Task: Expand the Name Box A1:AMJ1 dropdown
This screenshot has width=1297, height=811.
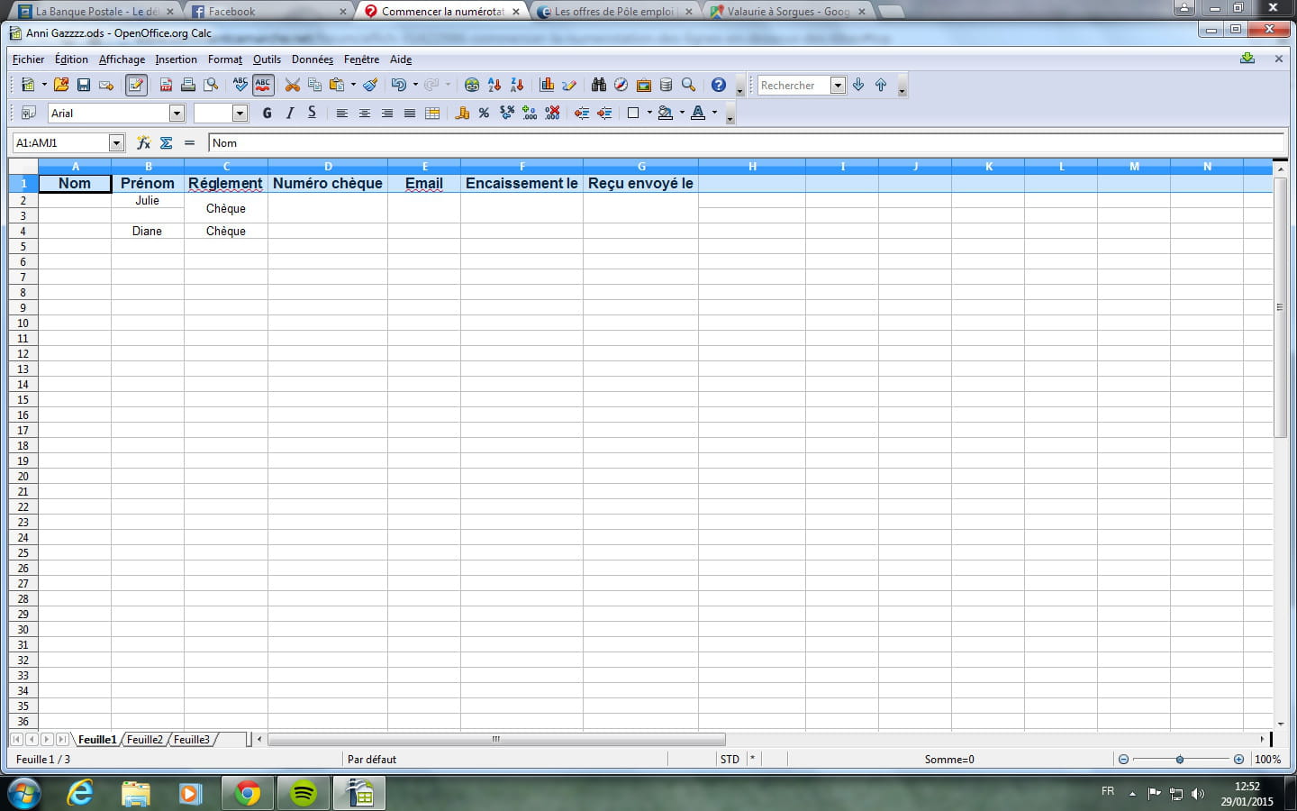Action: coord(116,142)
